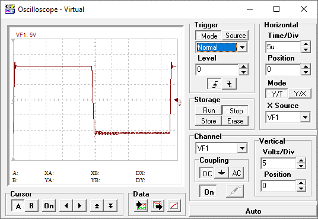Increase trigger Level with up arrow
Screen dimensions: 318x219
coord(243,66)
